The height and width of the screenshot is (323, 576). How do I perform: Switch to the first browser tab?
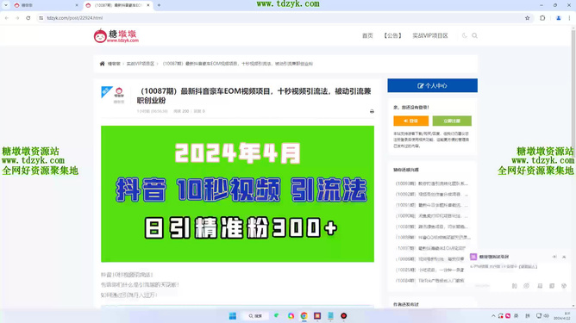[x=45, y=5]
